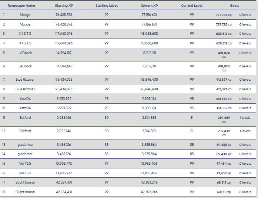The width and height of the screenshot is (258, 198).
Task: Click the Current Level column header
Action: coord(192,6)
